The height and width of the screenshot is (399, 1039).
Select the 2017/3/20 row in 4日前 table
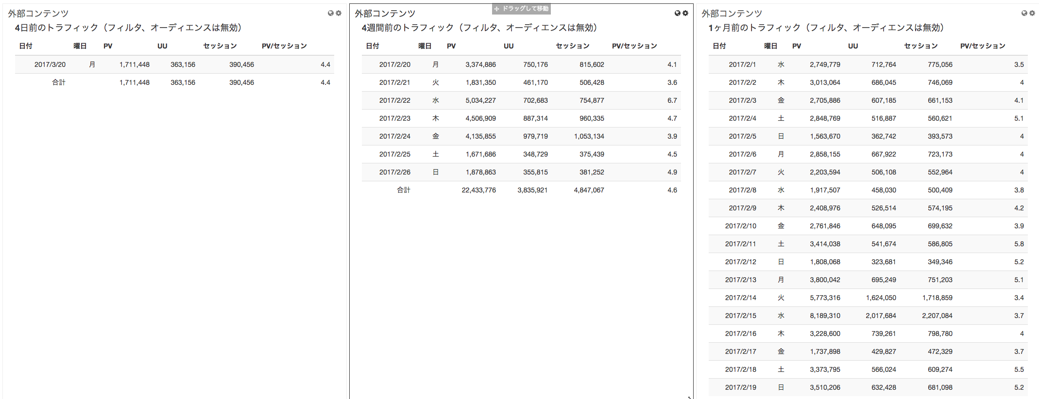point(174,64)
